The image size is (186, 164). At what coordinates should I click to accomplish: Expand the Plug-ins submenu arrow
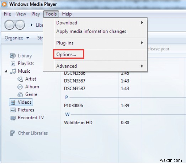coord(142,43)
